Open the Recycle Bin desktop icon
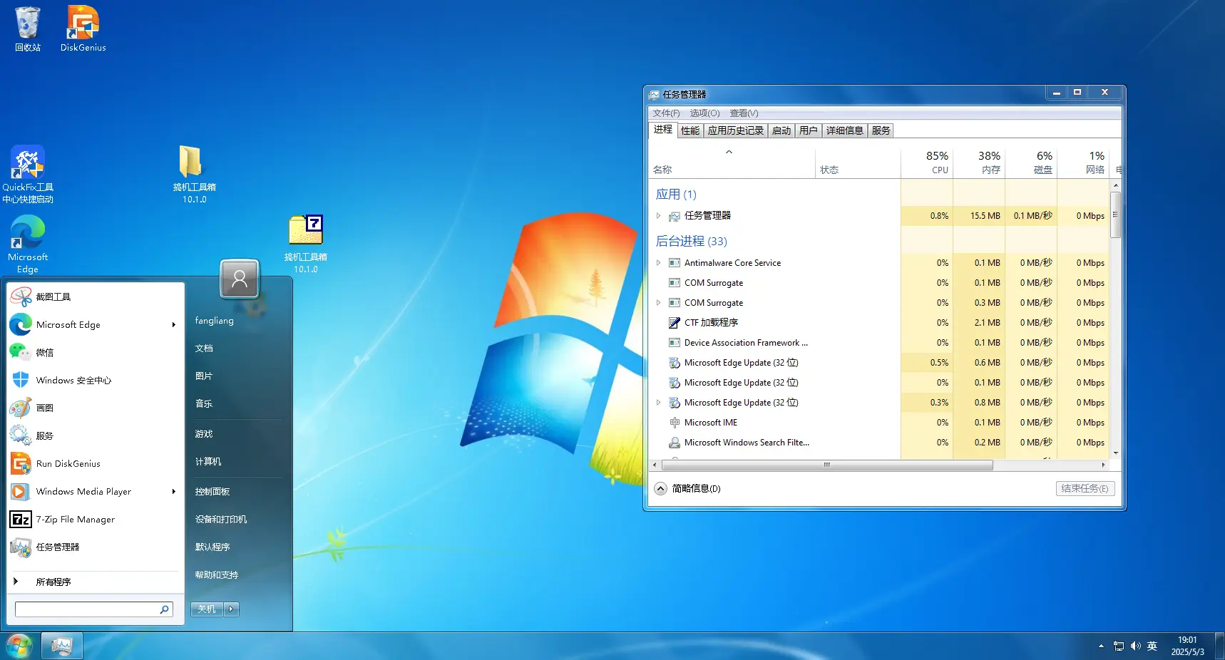 pyautogui.click(x=27, y=29)
